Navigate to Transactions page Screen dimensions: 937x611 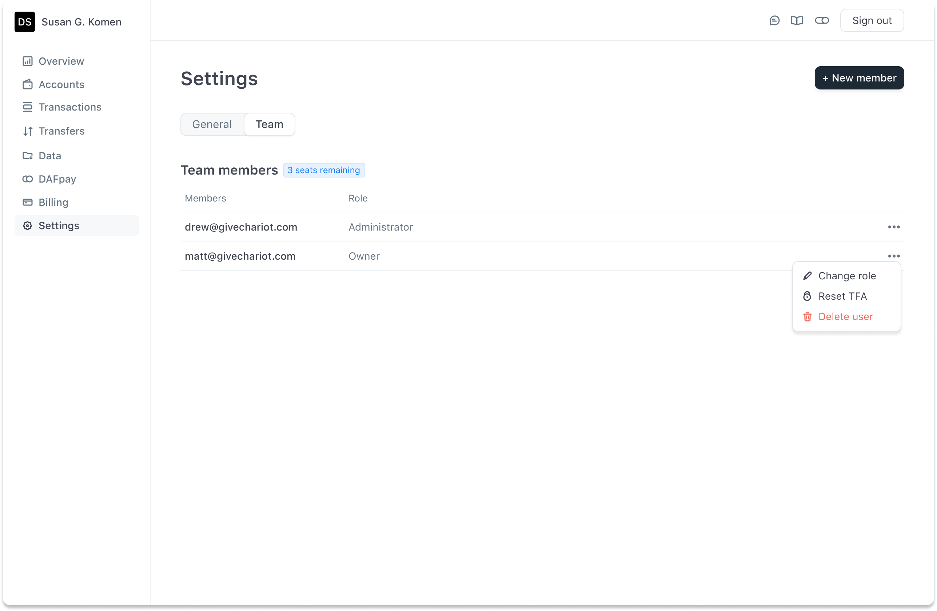pyautogui.click(x=70, y=107)
